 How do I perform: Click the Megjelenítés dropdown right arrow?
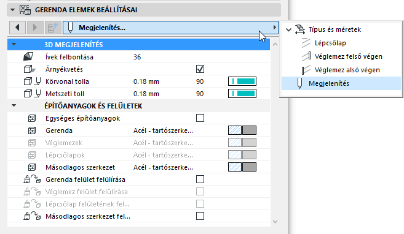click(275, 27)
